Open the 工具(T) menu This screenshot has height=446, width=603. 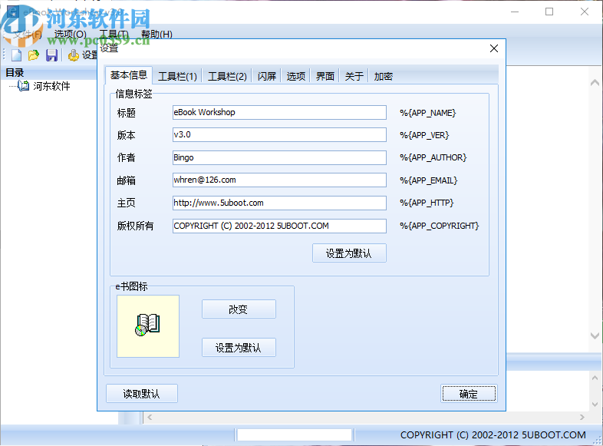[114, 35]
